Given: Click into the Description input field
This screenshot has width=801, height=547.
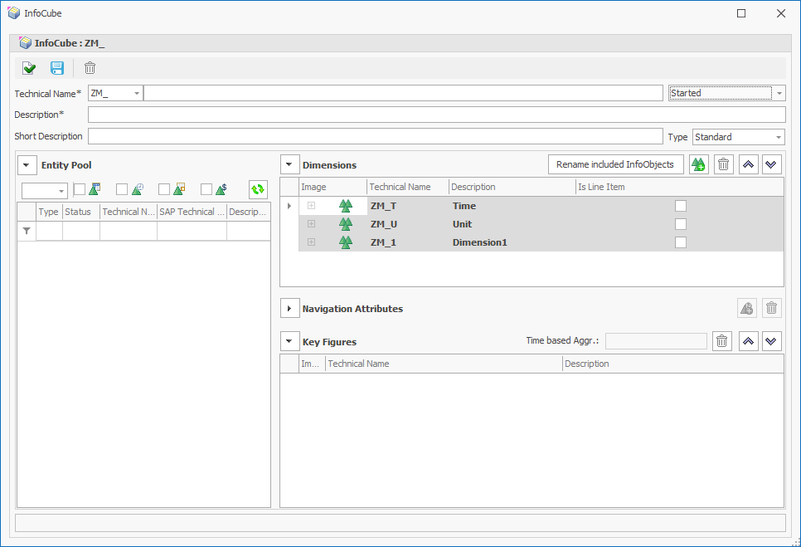Looking at the screenshot, I should [x=436, y=115].
